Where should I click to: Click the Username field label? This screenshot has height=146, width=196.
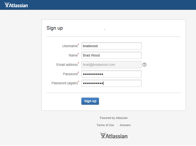point(70,46)
